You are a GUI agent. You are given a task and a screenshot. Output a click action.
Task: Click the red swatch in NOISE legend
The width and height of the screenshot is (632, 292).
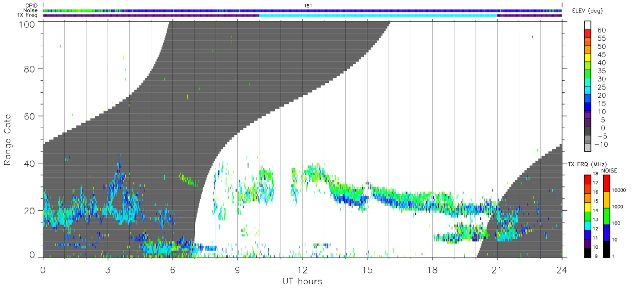pos(607,183)
